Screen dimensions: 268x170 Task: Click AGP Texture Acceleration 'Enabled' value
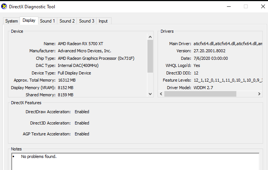click(82, 134)
